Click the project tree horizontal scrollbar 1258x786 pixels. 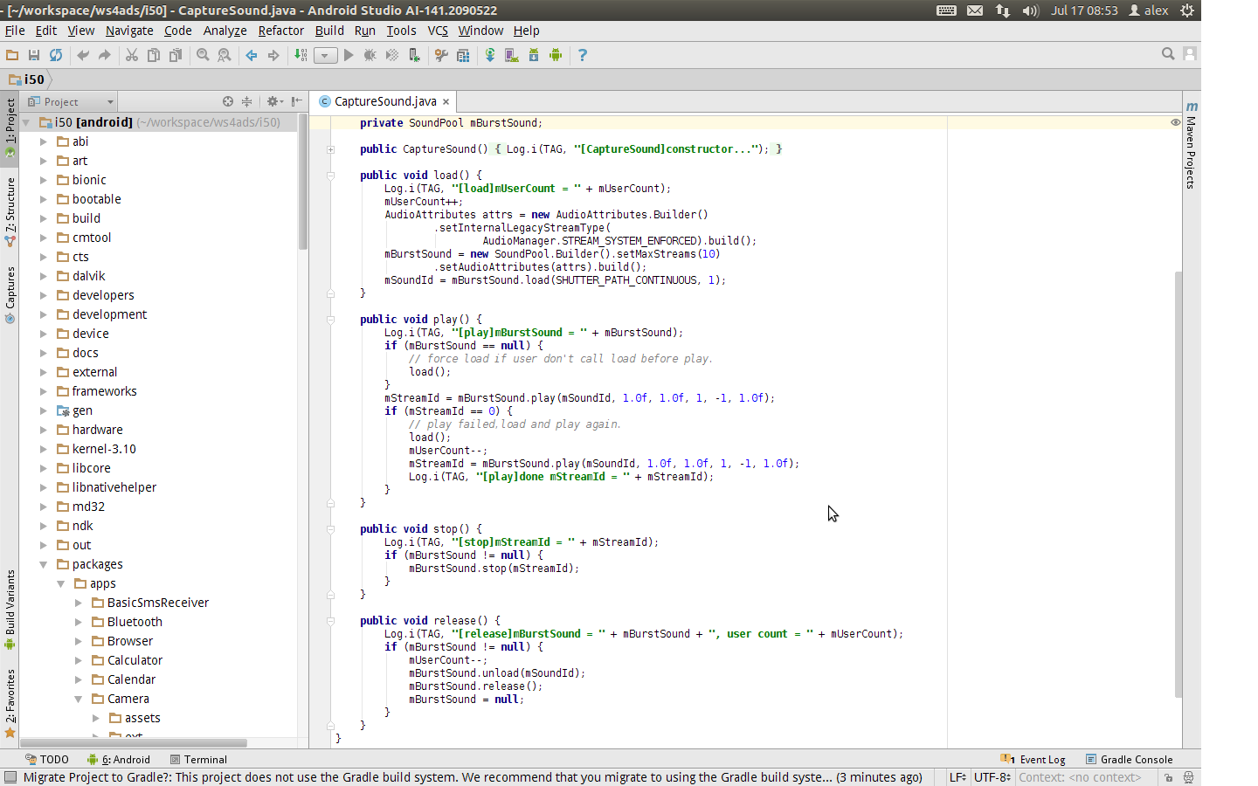tap(133, 743)
